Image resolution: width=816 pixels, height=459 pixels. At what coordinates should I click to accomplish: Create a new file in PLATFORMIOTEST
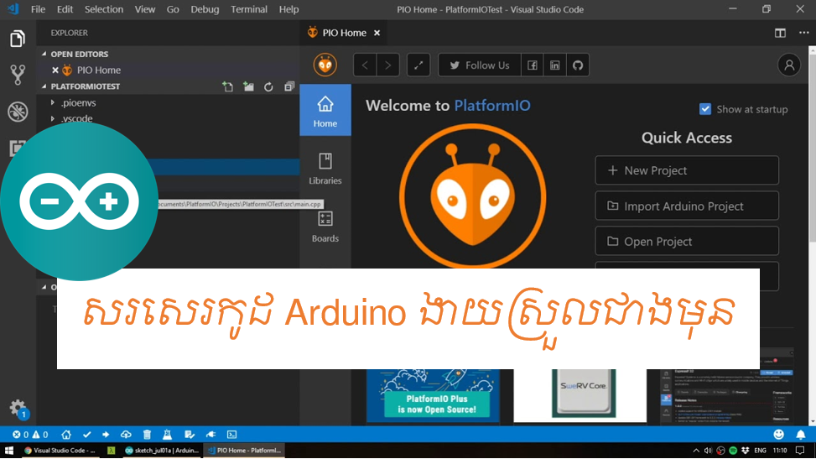[x=227, y=86]
